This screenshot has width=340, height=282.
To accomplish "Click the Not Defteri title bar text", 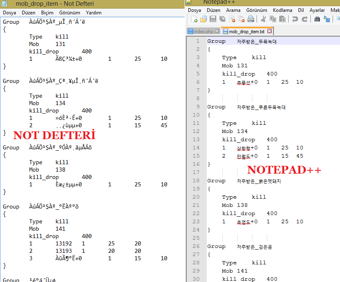I will [55, 4].
